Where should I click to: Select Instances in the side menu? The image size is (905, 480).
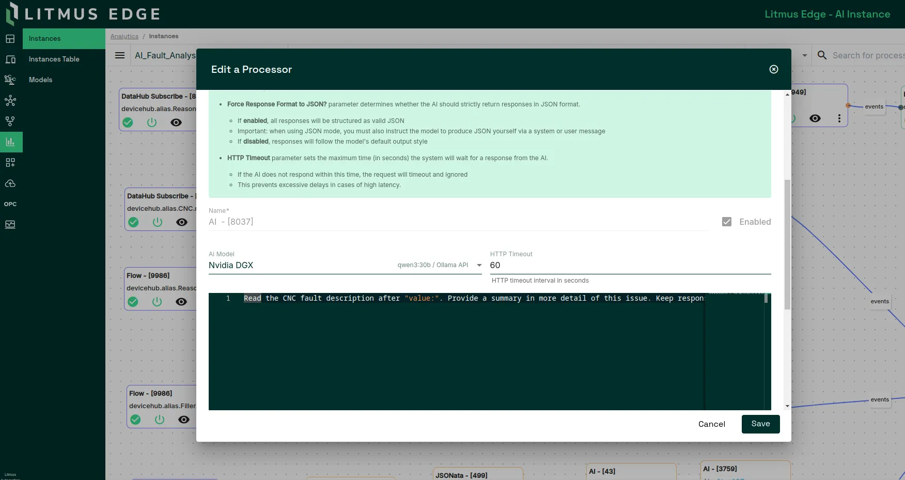pyautogui.click(x=64, y=39)
